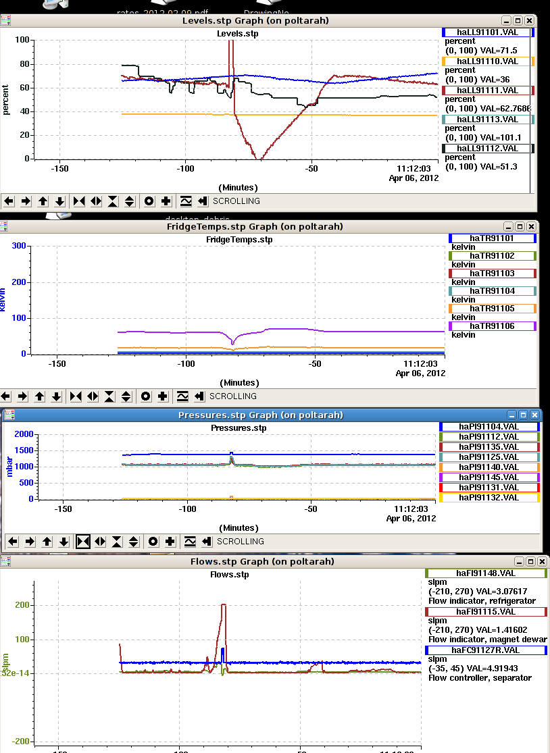
Task: Pan down in the Pressures graph toolbar
Action: [64, 542]
